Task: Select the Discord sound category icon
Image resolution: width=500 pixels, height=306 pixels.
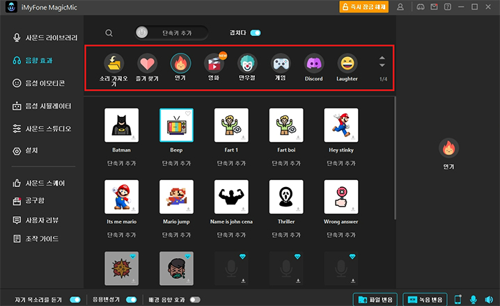Action: (x=314, y=64)
